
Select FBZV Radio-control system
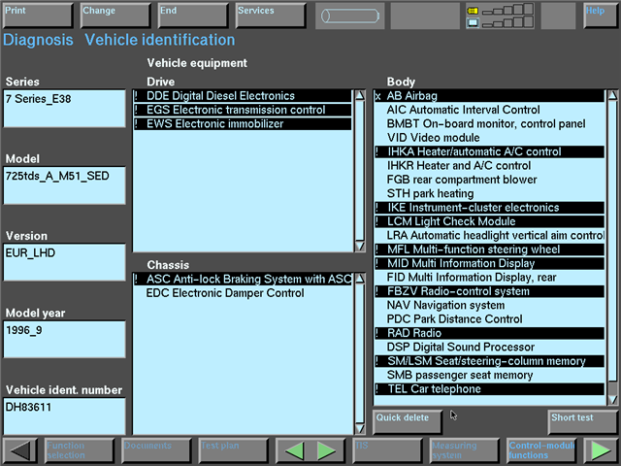click(489, 291)
